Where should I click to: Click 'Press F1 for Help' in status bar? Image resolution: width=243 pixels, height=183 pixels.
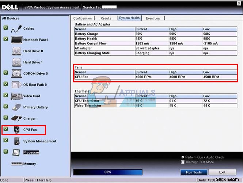click(38, 180)
